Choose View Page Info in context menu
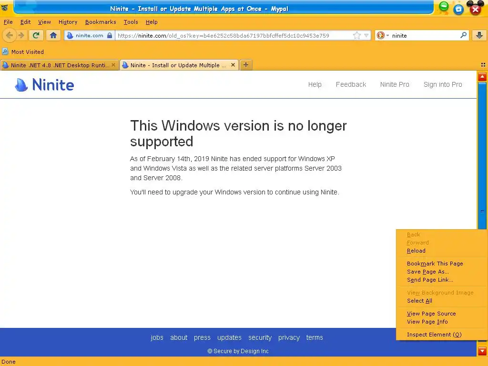Viewport: 488px width, 366px height. pyautogui.click(x=441, y=322)
